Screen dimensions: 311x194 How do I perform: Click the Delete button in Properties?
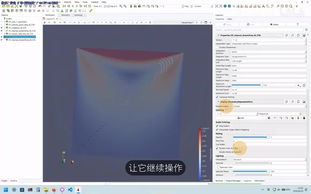[x=274, y=24]
